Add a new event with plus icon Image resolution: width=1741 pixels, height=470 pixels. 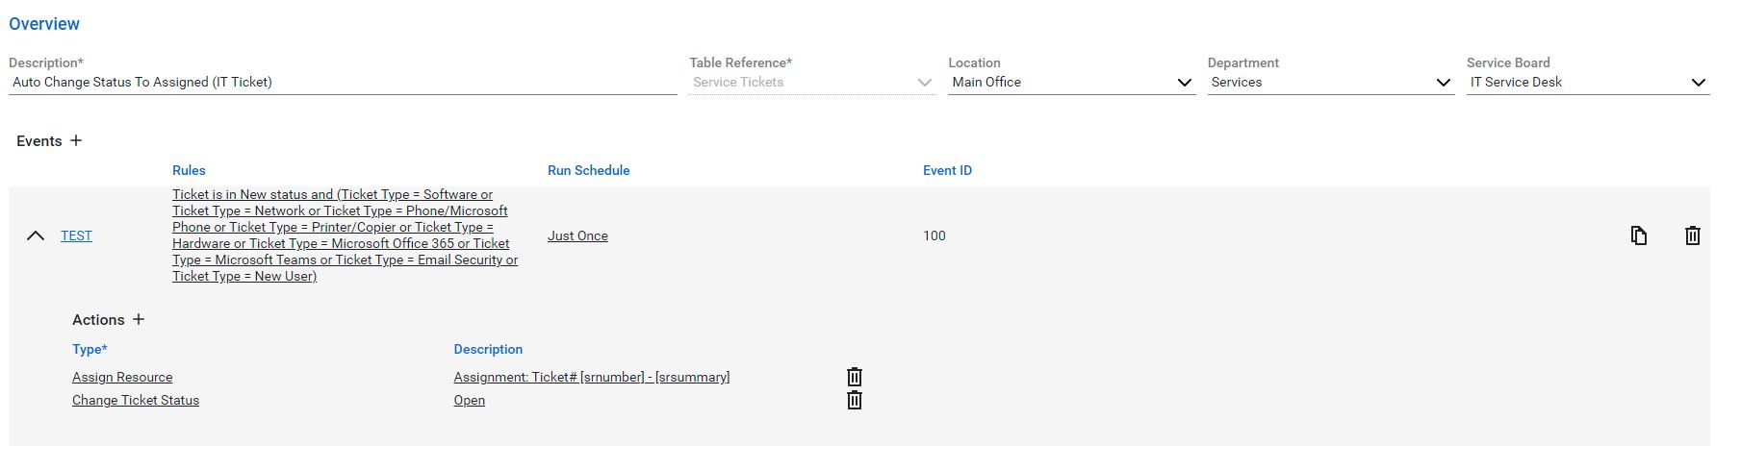(x=76, y=140)
